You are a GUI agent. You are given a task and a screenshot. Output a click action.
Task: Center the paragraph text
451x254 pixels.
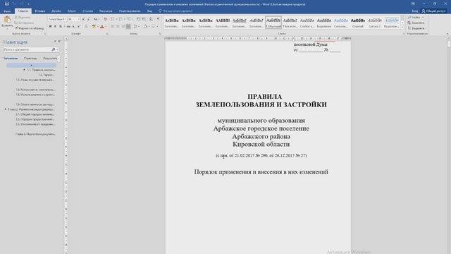pos(118,27)
